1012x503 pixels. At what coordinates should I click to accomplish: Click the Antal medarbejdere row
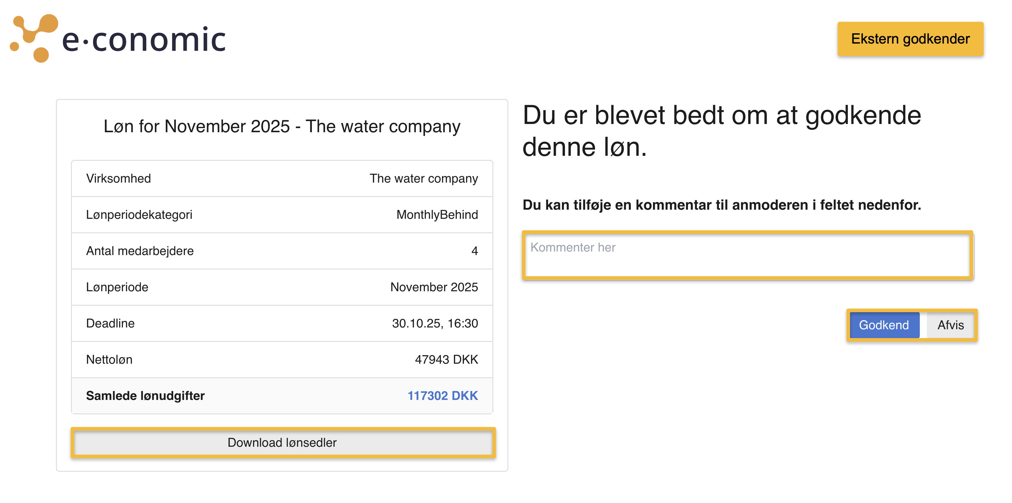[282, 251]
